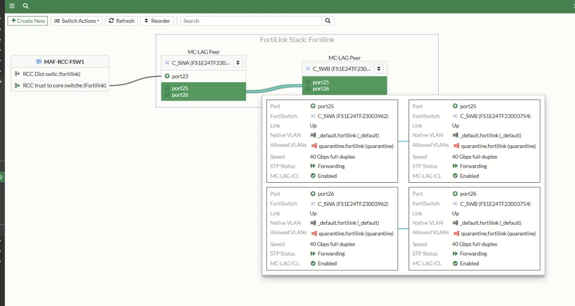
Task: Open the Switch Actions dropdown
Action: [76, 21]
